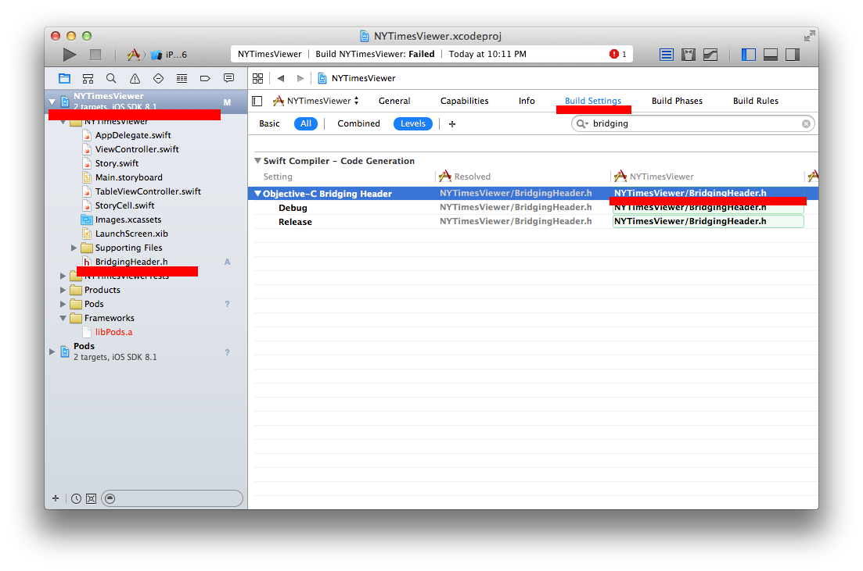The image size is (863, 571).
Task: Open the Breakpoint navigator
Action: click(205, 79)
